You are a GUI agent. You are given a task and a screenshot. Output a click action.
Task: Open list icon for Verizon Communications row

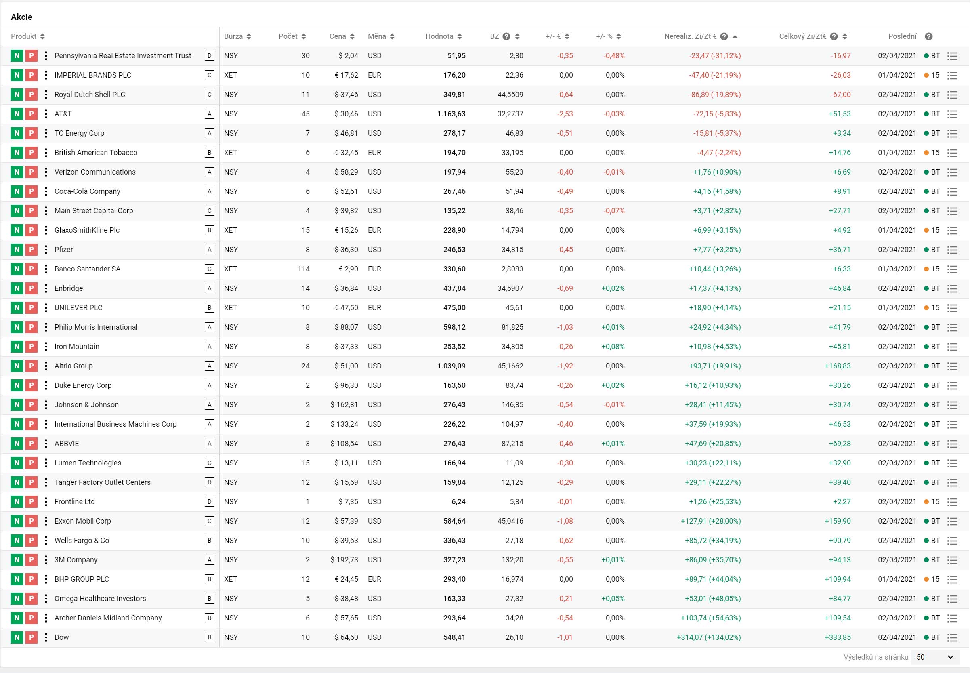point(952,172)
